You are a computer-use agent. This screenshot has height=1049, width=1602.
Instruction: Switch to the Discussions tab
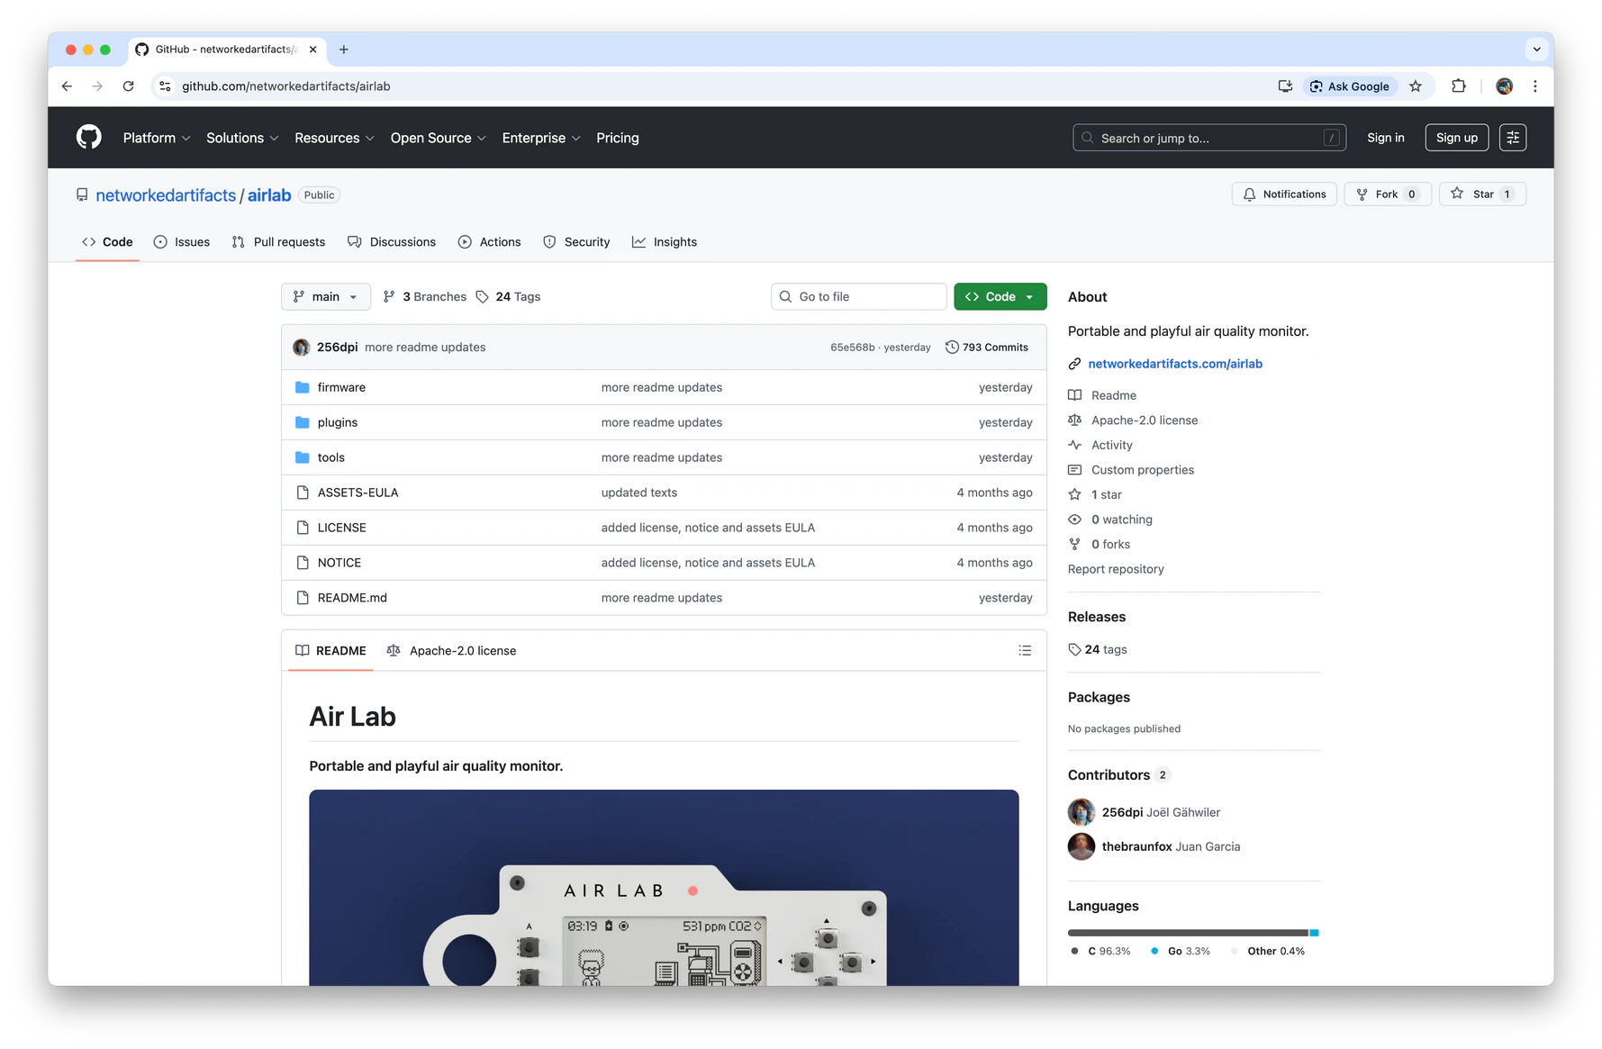point(392,242)
